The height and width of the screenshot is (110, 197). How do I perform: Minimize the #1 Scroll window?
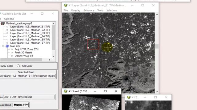pos(95,91)
